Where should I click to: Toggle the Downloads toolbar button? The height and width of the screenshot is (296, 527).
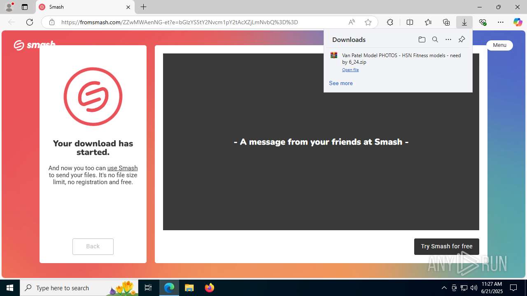tap(464, 22)
